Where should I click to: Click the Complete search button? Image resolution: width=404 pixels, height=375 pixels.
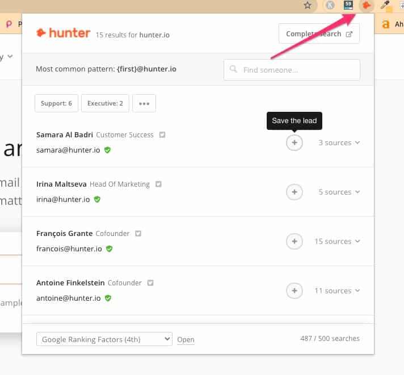[x=319, y=33]
